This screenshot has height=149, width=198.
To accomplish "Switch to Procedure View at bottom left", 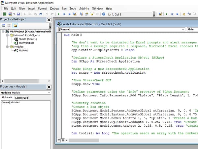I will coord(59,140).
